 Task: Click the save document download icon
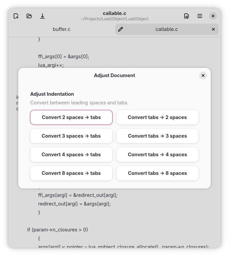point(42,16)
